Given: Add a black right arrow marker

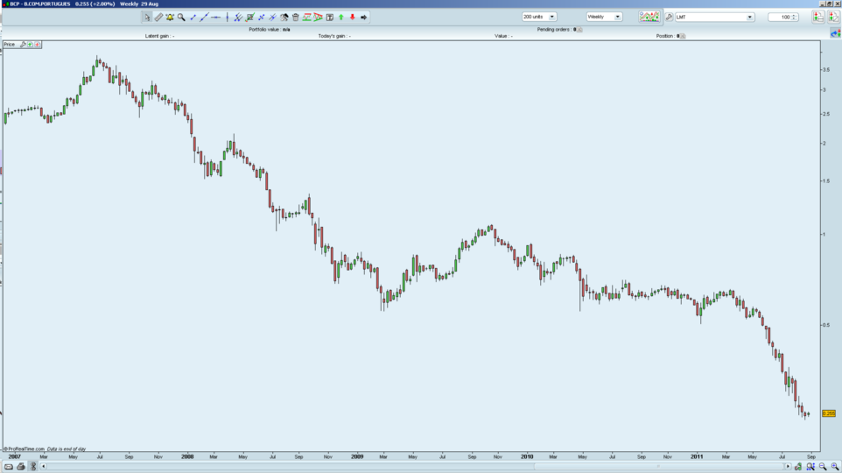Looking at the screenshot, I should click(x=363, y=18).
